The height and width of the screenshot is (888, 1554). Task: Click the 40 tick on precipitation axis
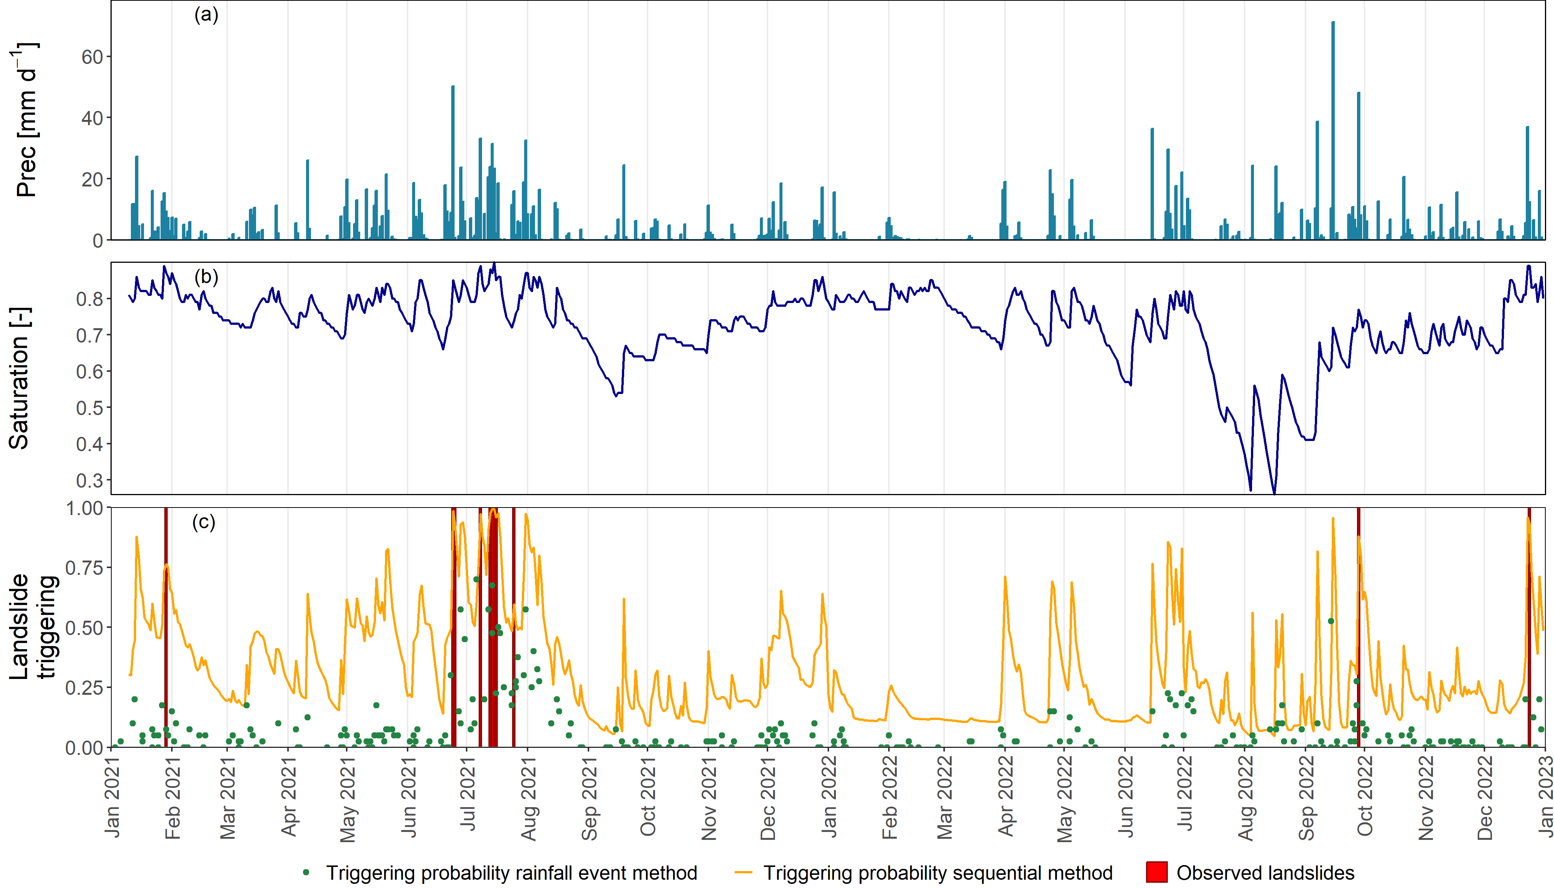pos(93,118)
